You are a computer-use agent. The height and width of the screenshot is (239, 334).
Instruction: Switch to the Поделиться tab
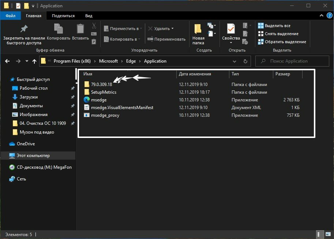click(x=63, y=16)
